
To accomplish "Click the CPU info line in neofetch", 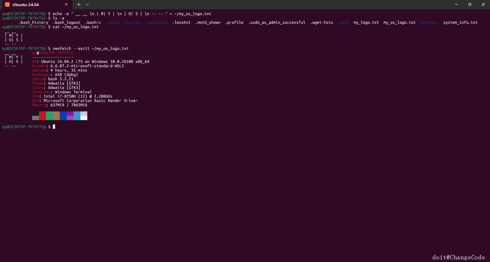I will tap(72, 96).
